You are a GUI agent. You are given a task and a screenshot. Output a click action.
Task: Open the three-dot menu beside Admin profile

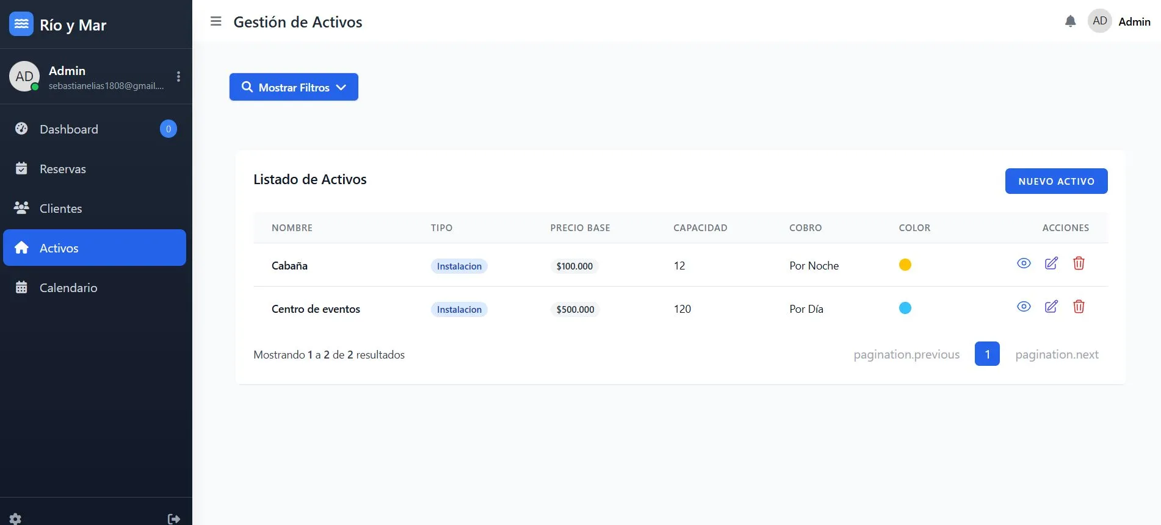178,76
